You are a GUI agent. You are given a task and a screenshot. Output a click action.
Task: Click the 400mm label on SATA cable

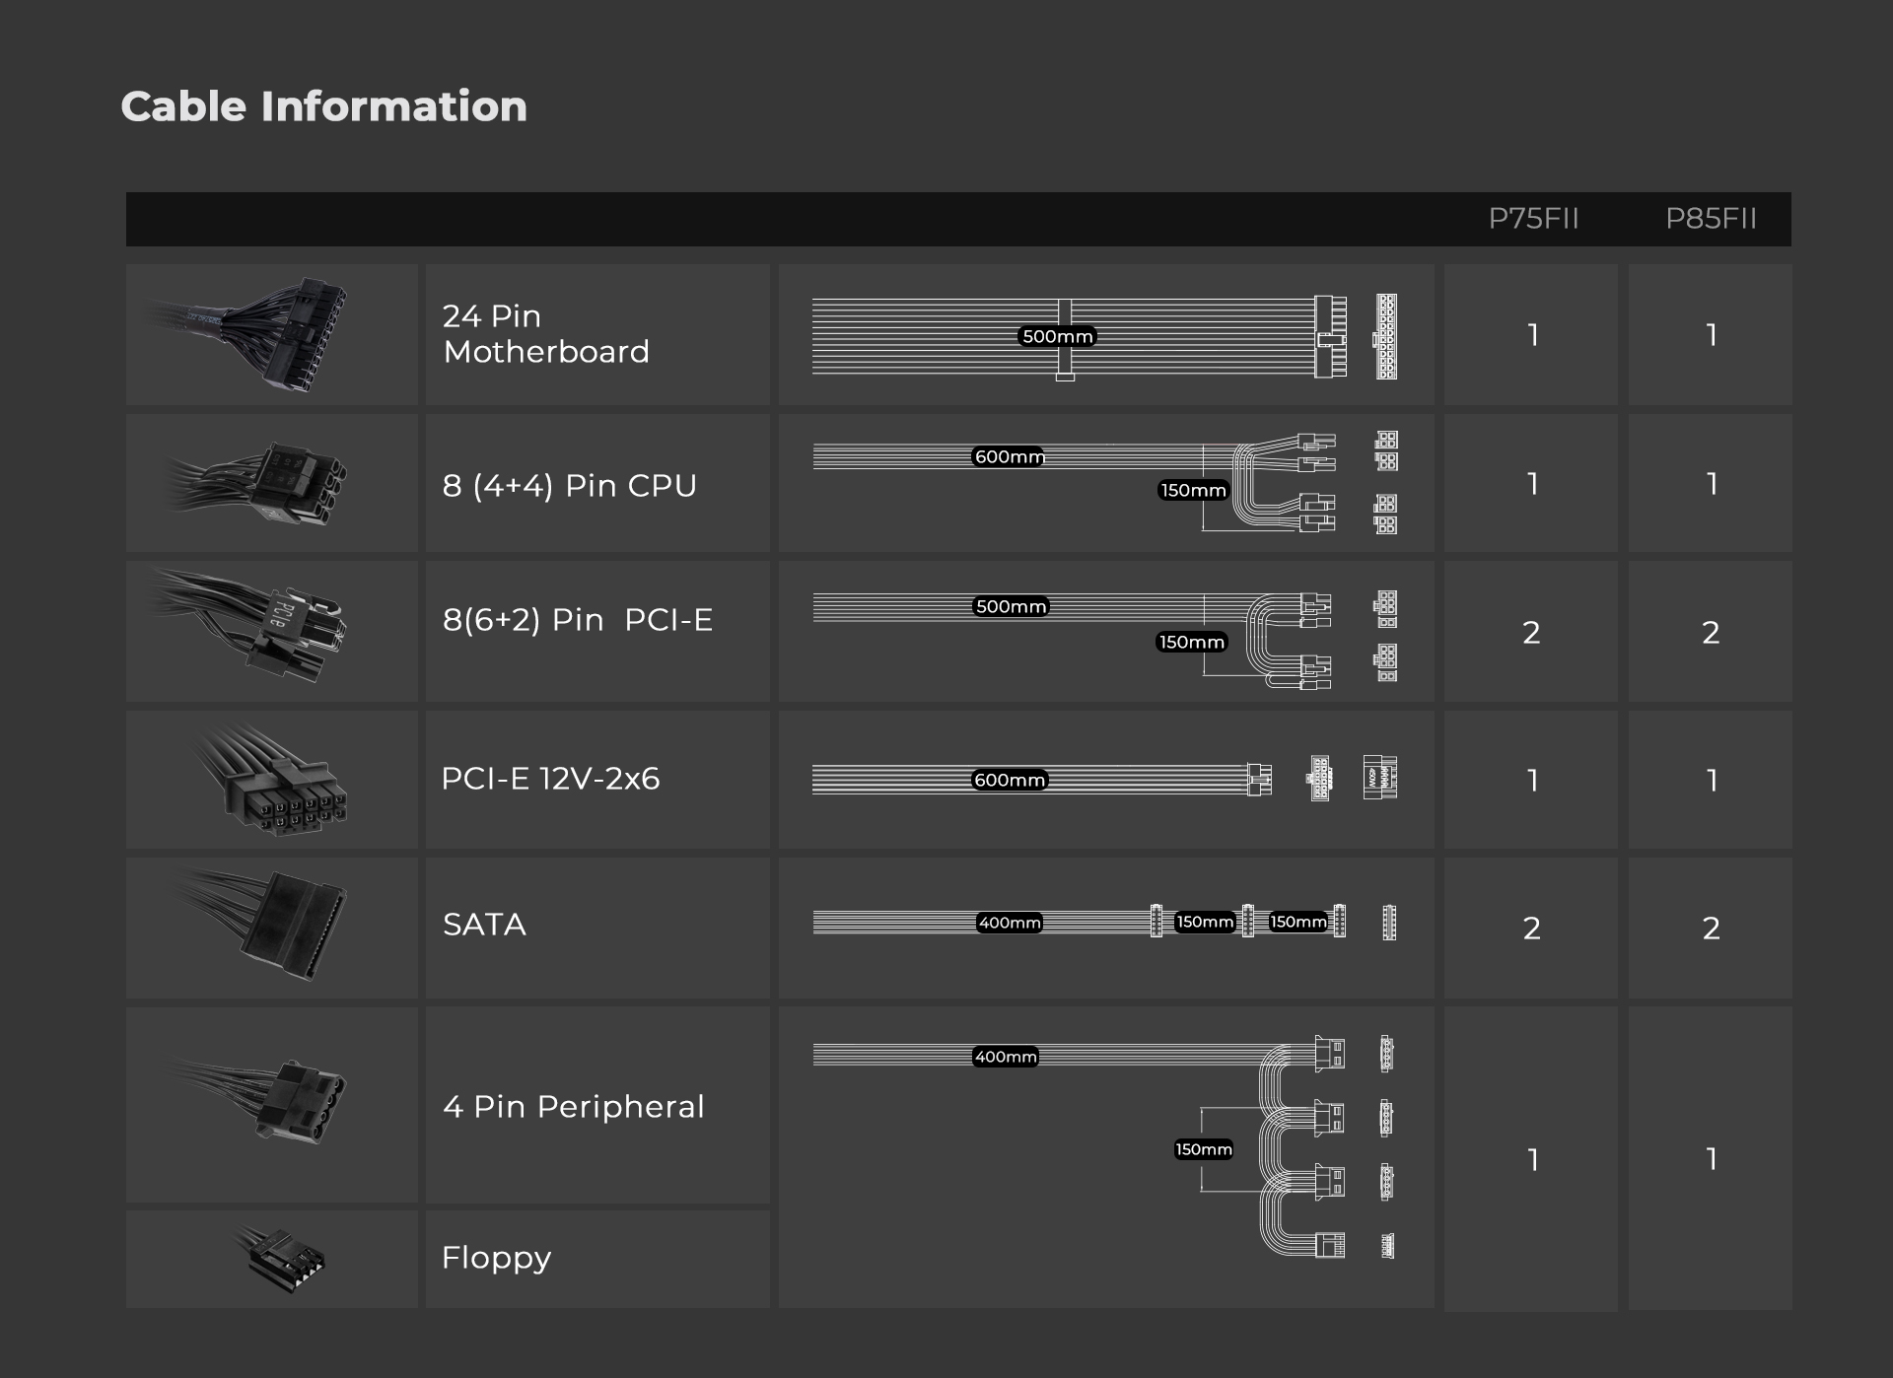coord(1009,923)
